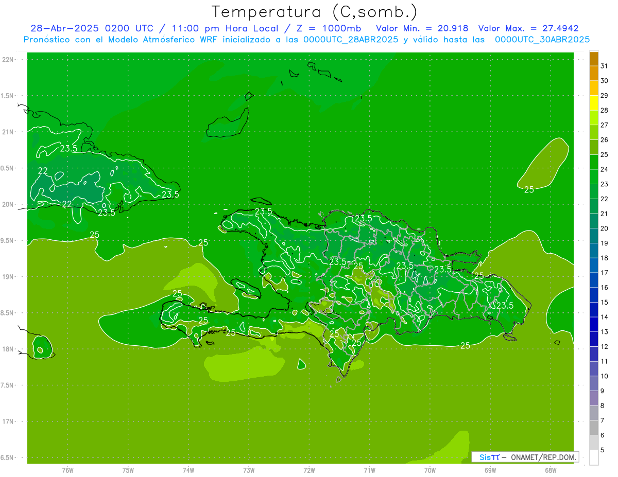Click the pressure level 'Z = 1000mb'
Image resolution: width=618 pixels, height=477 pixels.
point(329,29)
